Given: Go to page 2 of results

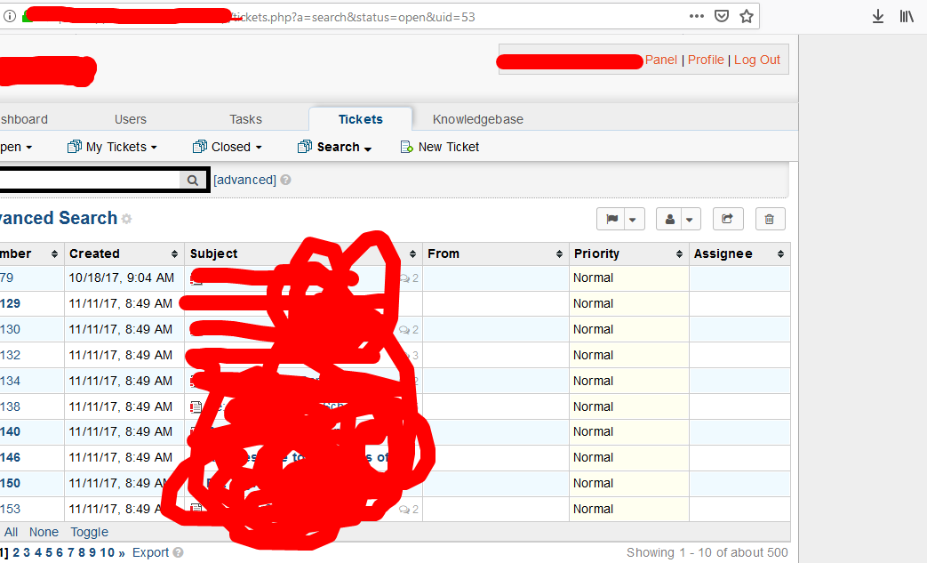Looking at the screenshot, I should coord(16,552).
